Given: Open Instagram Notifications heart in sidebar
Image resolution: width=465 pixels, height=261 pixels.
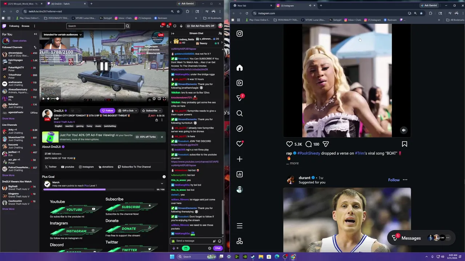Looking at the screenshot, I should click(x=239, y=144).
